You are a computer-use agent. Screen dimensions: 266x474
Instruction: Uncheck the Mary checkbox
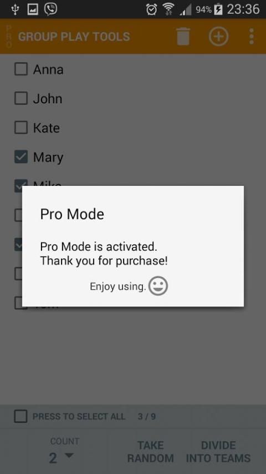(x=21, y=157)
